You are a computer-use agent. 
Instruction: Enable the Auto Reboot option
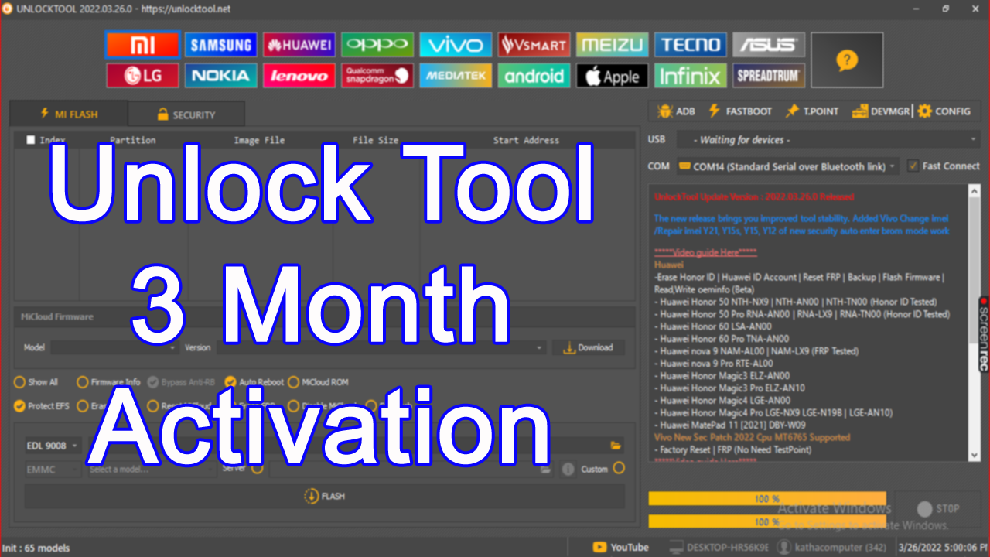(230, 381)
